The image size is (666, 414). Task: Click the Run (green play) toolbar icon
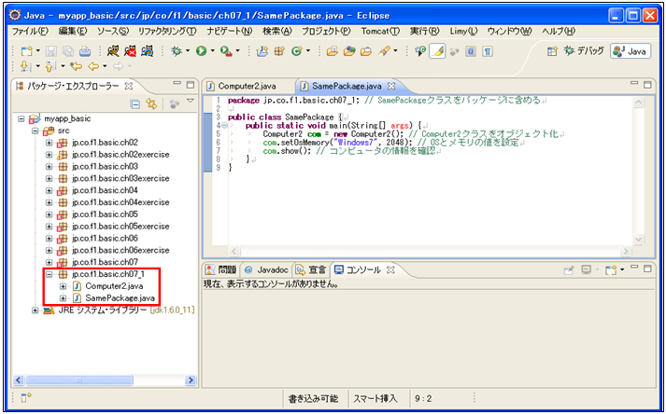pos(200,50)
